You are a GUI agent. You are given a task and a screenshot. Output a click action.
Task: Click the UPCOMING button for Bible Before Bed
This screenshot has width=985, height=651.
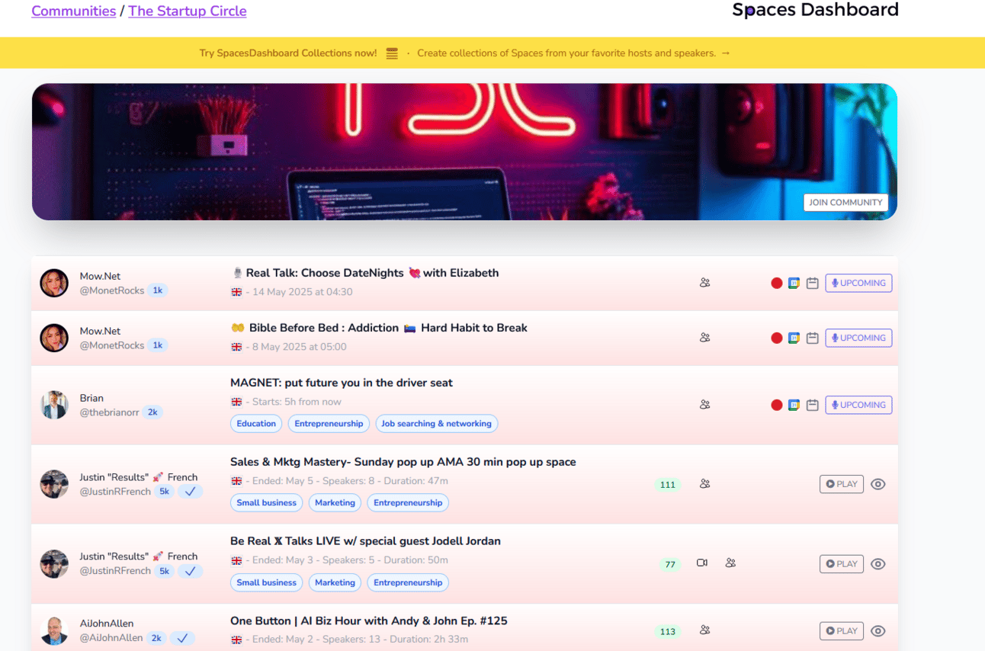tap(858, 338)
